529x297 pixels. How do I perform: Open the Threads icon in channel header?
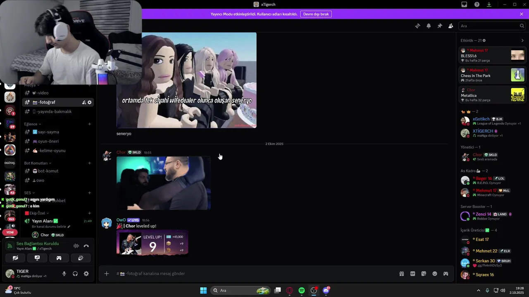click(417, 26)
